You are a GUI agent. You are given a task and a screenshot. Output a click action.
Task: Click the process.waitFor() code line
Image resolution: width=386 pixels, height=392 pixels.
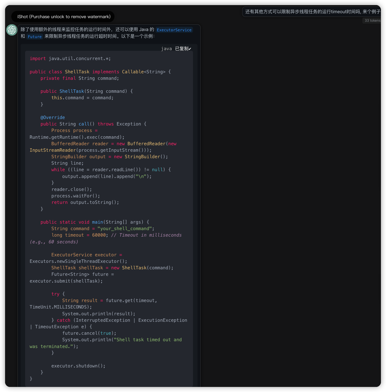tap(75, 196)
